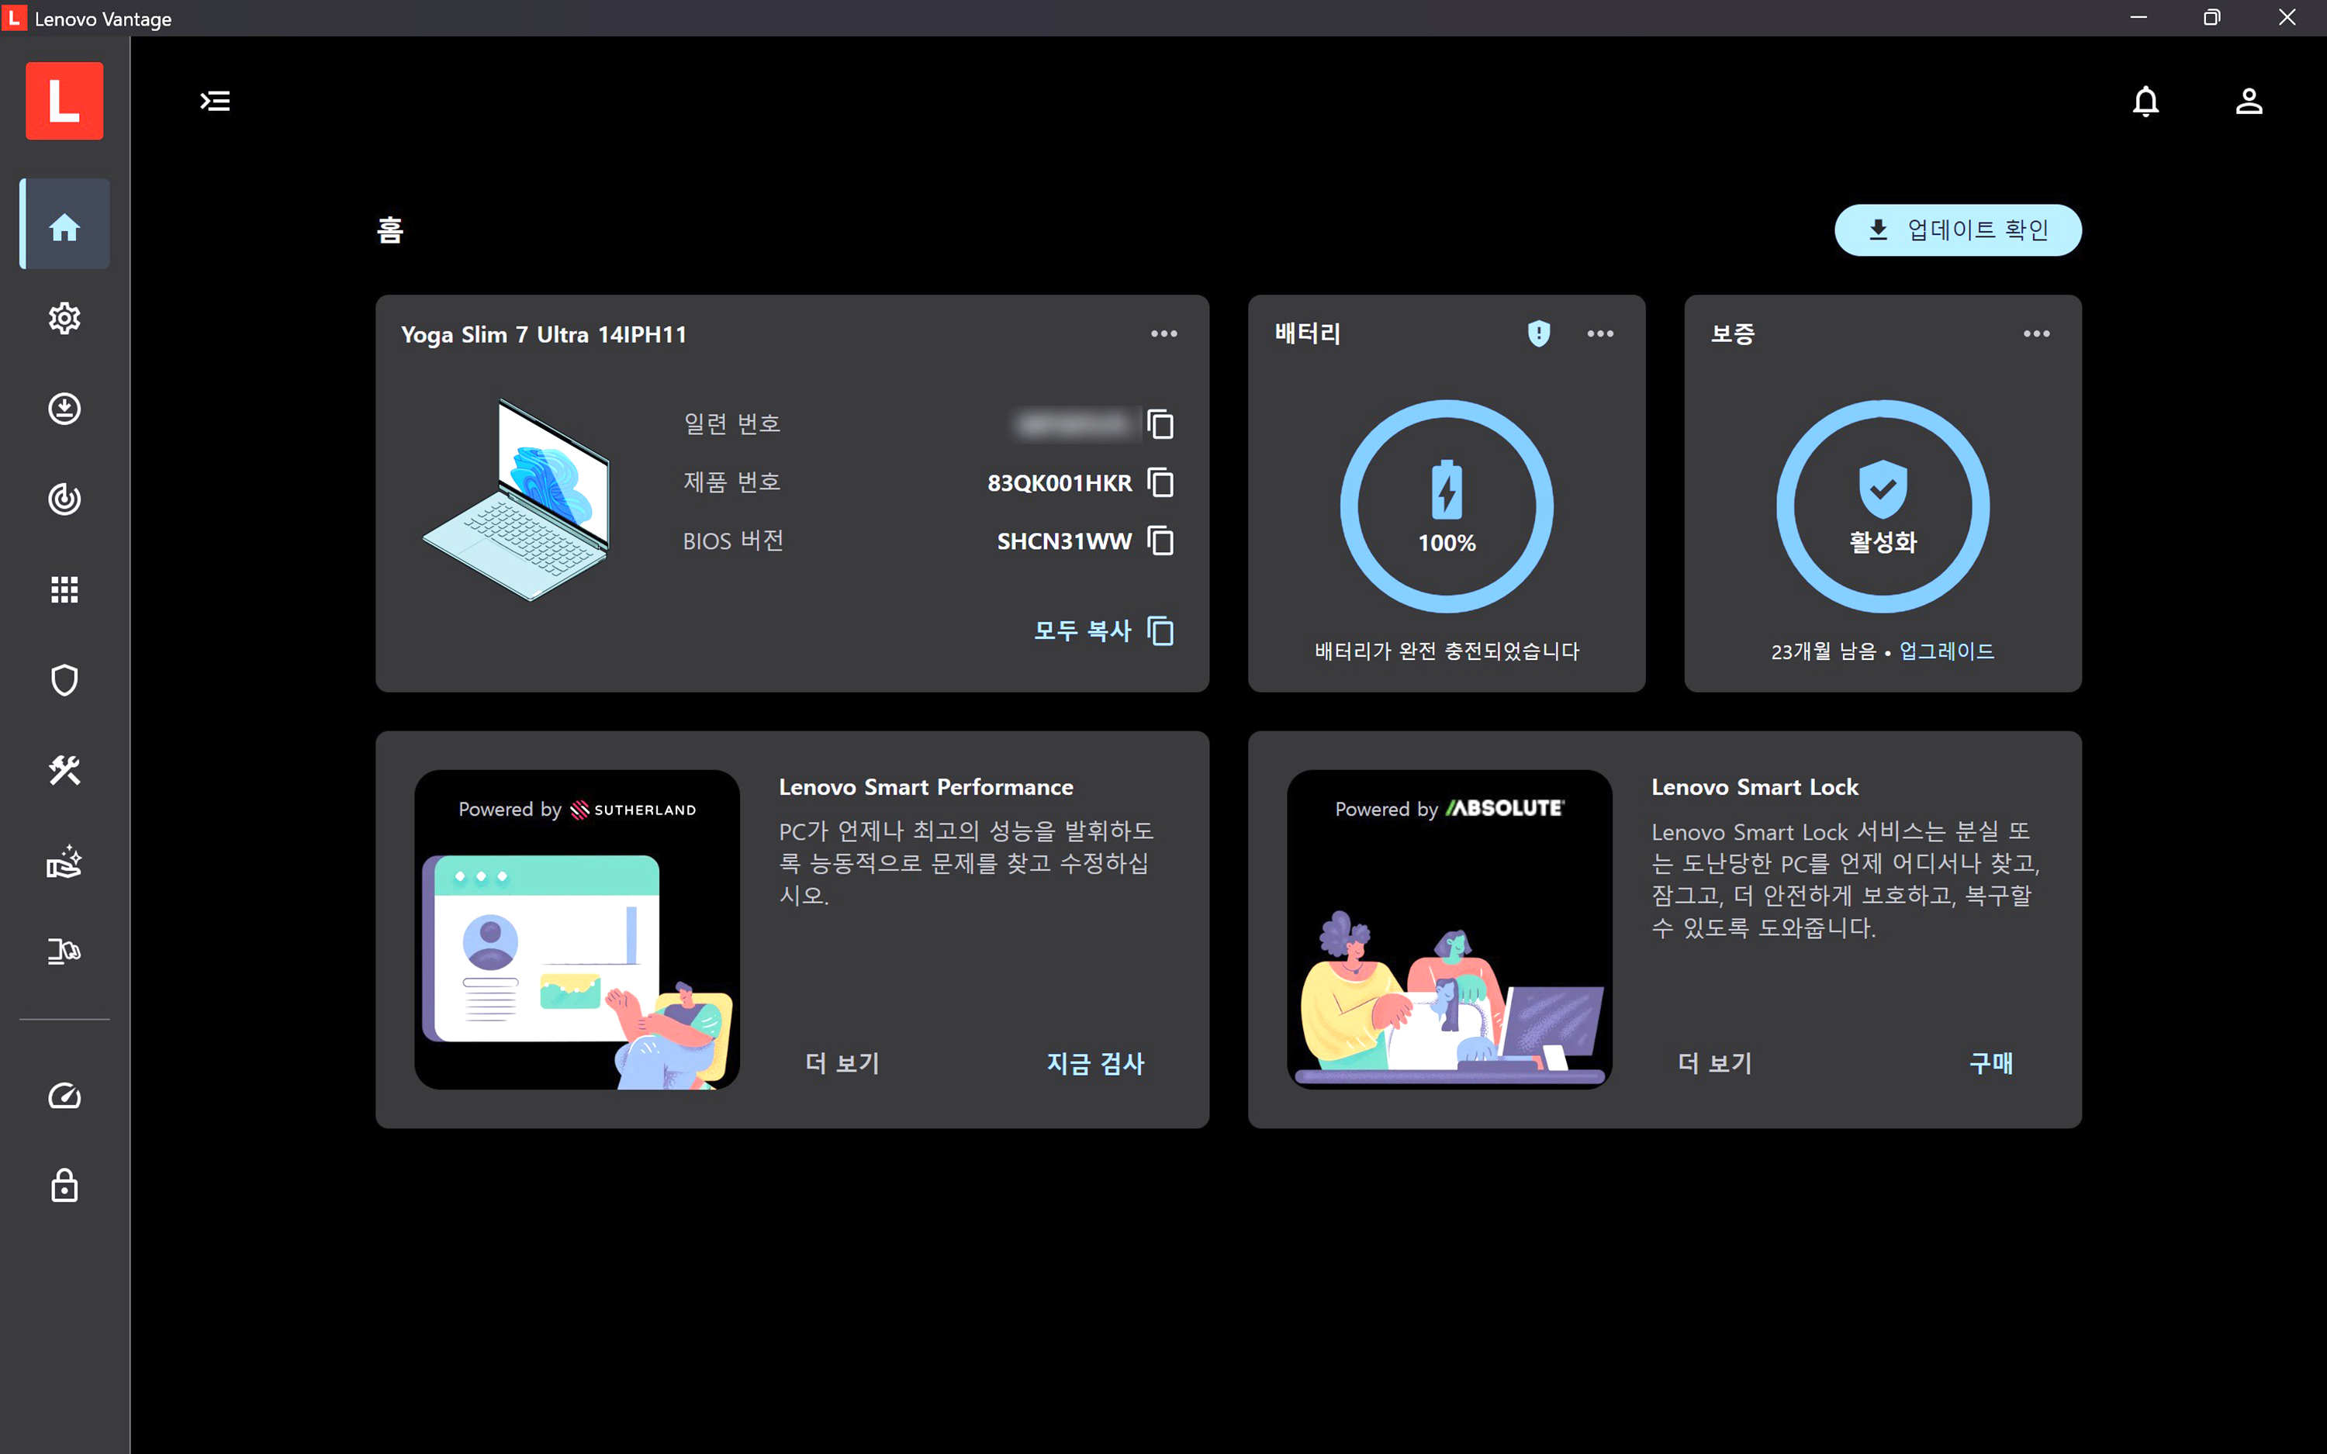Open the apps grid icon in sidebar

64,589
